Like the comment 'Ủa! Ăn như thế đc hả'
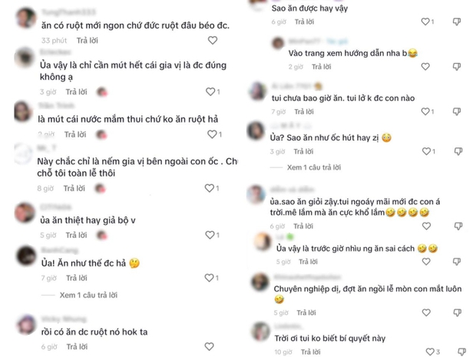 pyautogui.click(x=210, y=277)
